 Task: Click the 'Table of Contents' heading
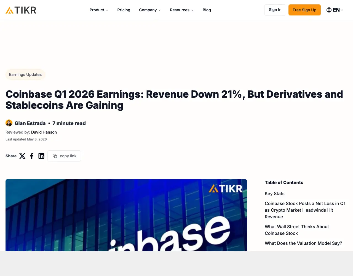pos(284,182)
